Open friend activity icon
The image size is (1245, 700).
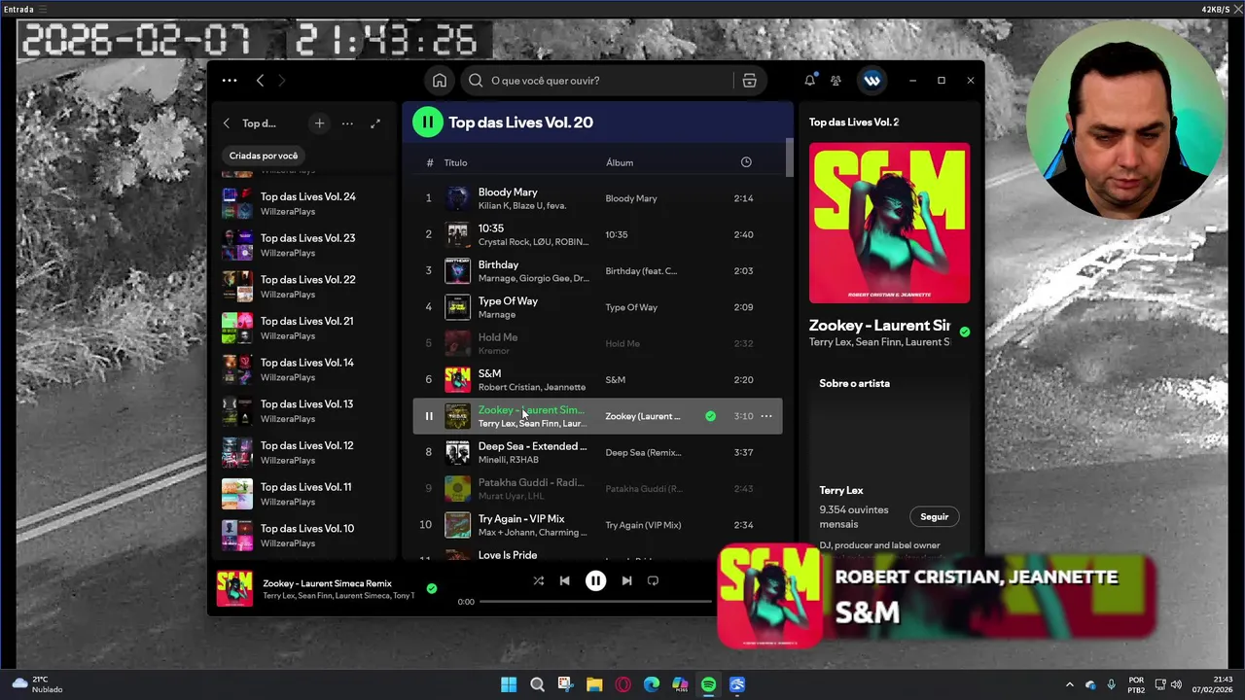pos(836,81)
